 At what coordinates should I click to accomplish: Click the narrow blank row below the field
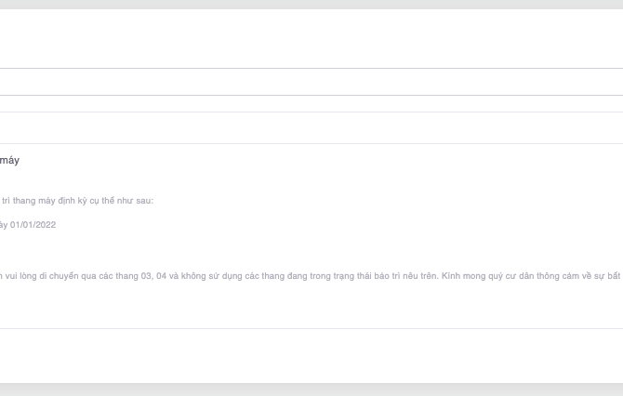(x=311, y=103)
